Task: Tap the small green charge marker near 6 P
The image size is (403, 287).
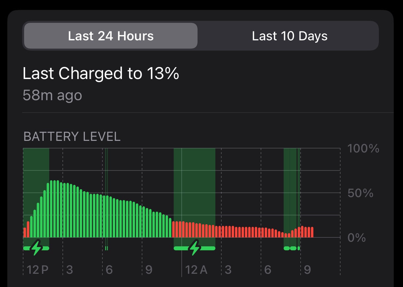Action: pos(107,248)
